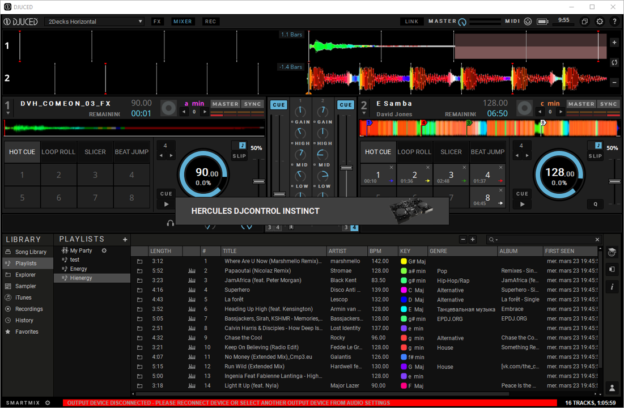The width and height of the screenshot is (624, 408).
Task: Toggle the LINK button
Action: pos(411,22)
